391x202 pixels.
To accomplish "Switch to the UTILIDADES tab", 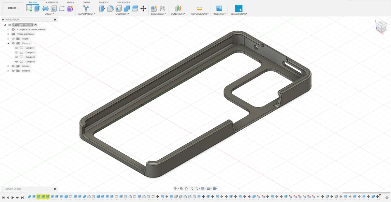I will click(x=123, y=2).
